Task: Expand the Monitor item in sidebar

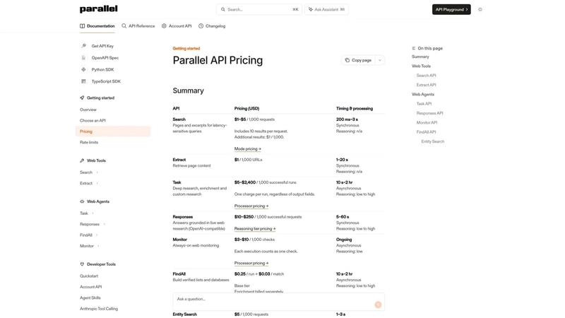Action: point(98,246)
